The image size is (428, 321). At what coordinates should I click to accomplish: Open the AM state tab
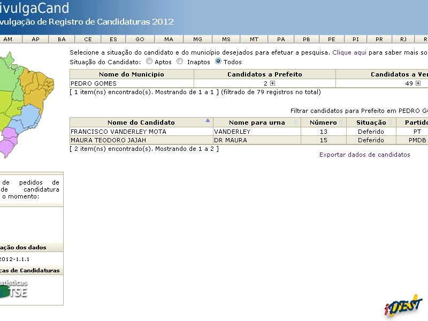[8, 39]
